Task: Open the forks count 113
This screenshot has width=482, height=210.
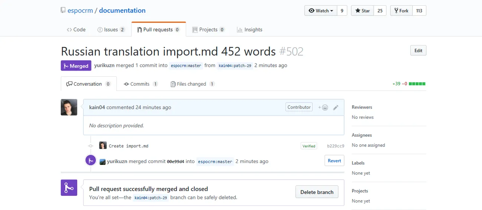Action: click(419, 11)
